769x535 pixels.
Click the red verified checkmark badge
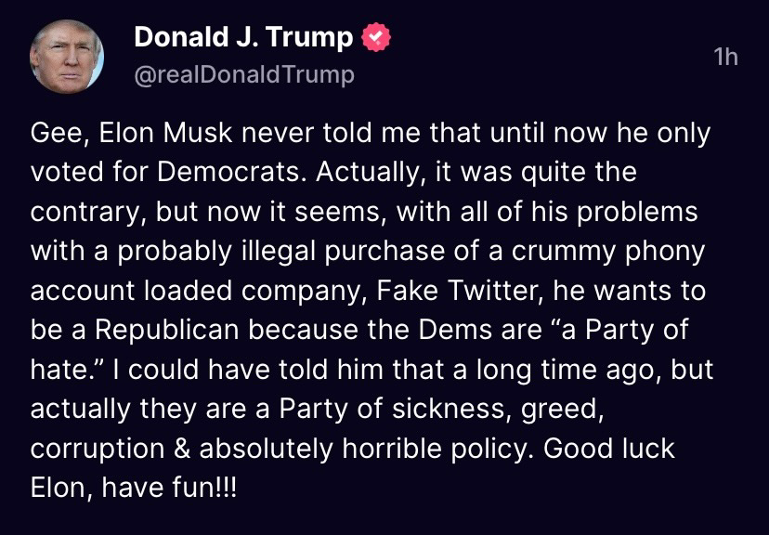click(x=376, y=38)
